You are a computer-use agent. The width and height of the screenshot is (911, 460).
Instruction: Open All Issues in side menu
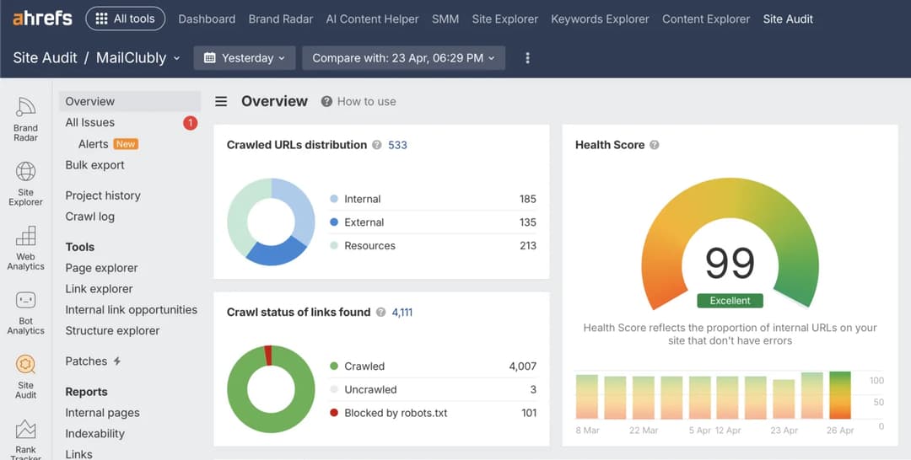(x=90, y=122)
